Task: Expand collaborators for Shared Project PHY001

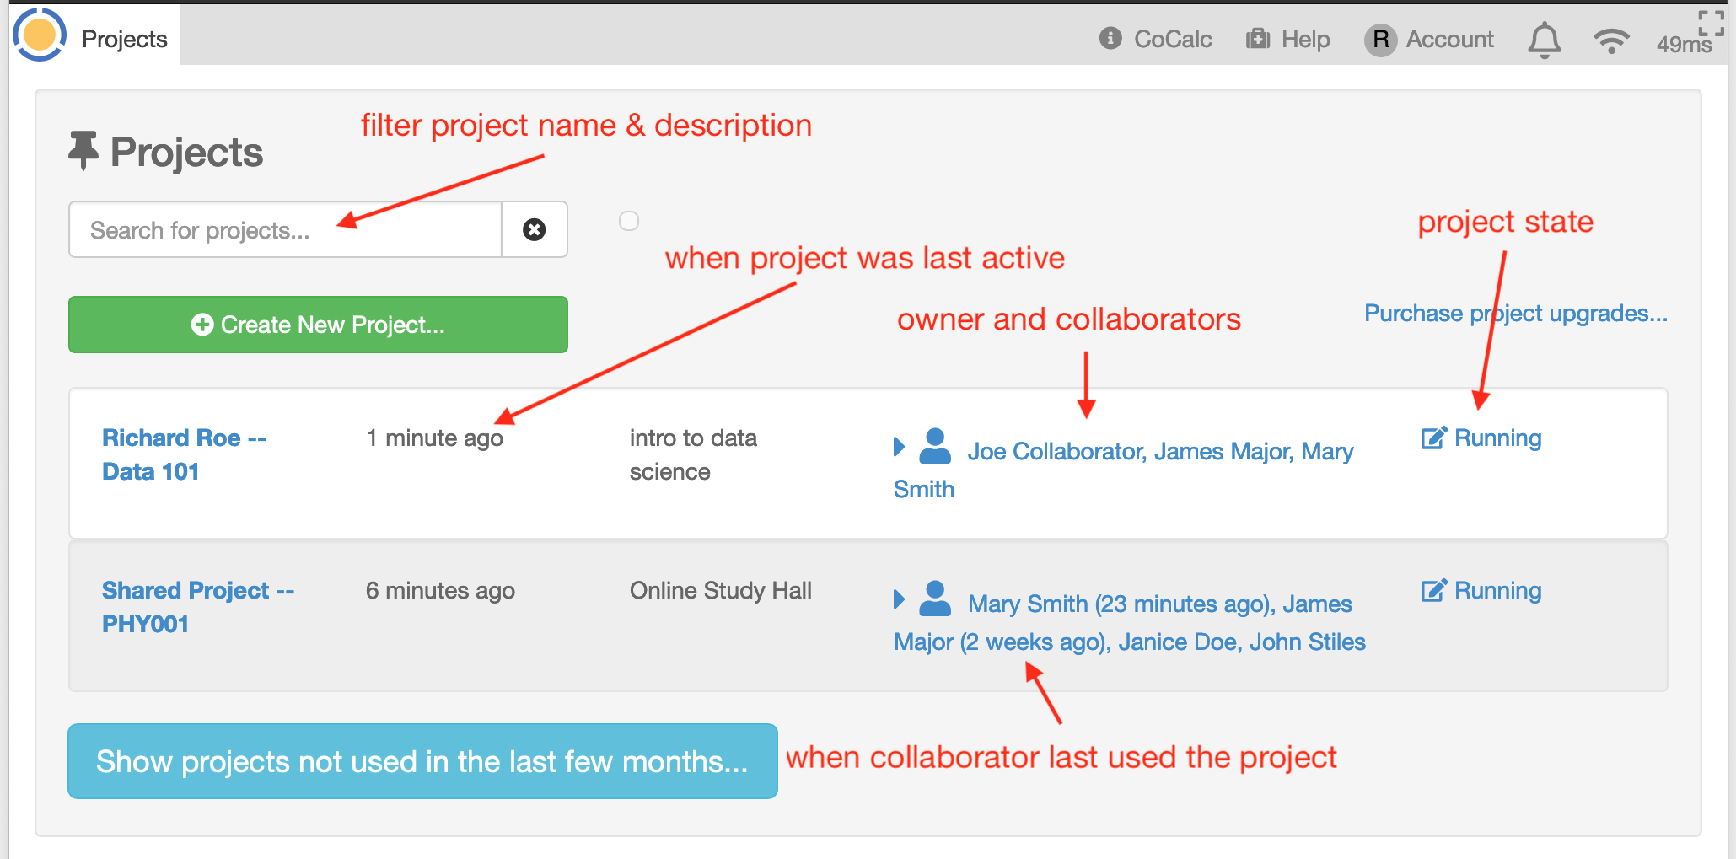Action: coord(899,599)
